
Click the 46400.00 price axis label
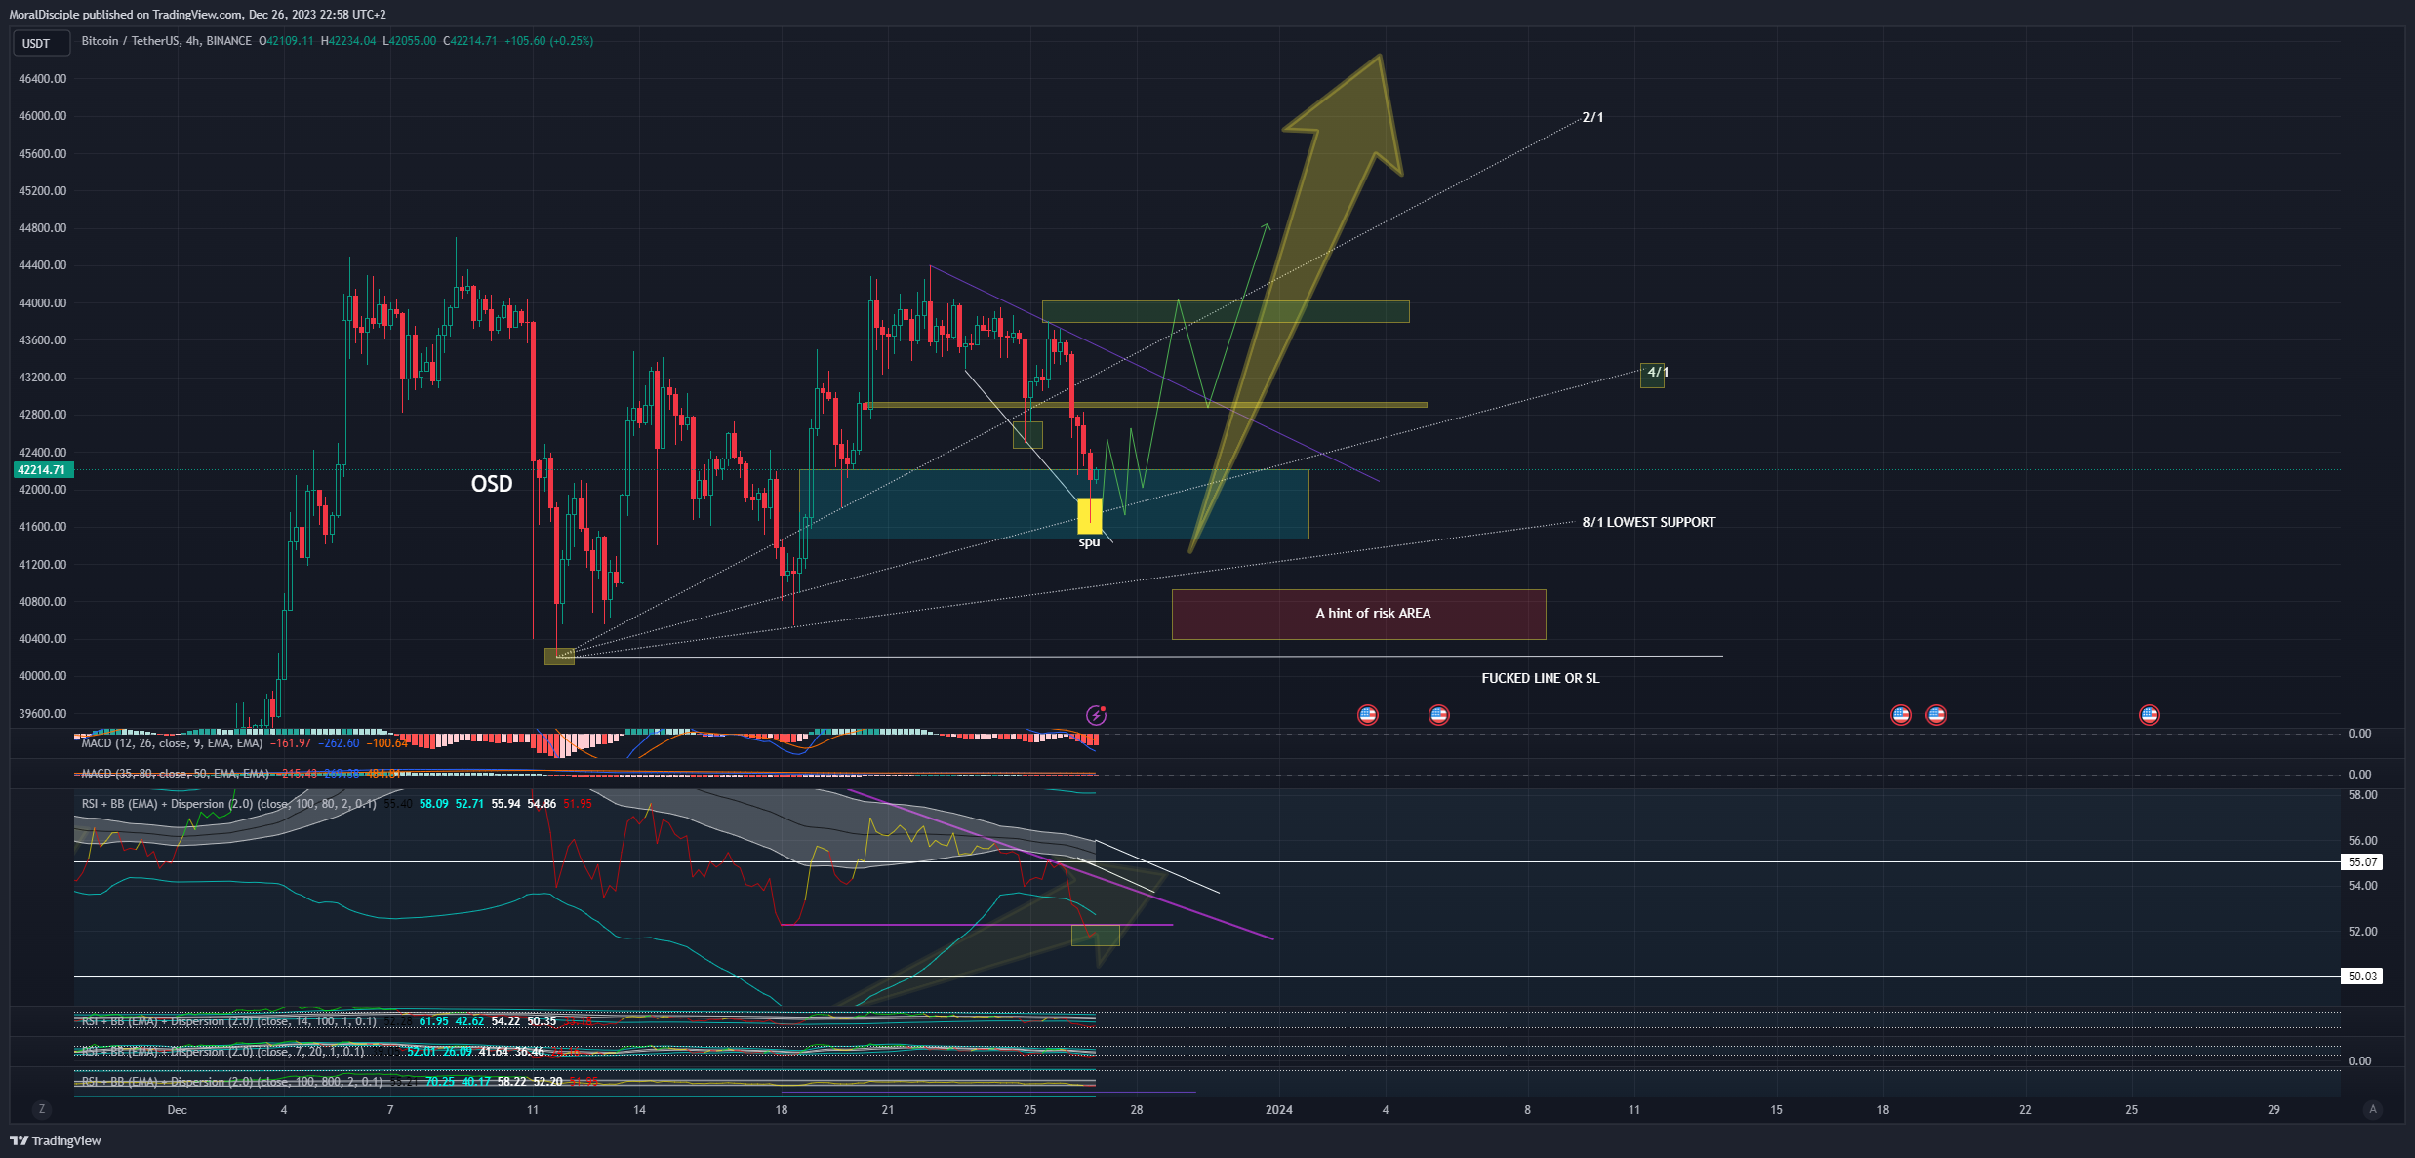tap(43, 79)
